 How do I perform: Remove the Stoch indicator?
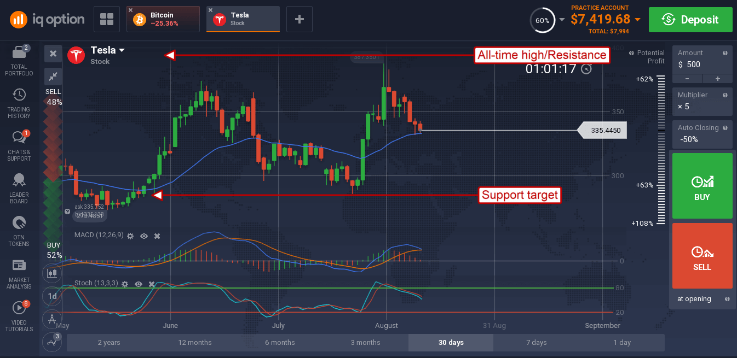[x=152, y=284]
